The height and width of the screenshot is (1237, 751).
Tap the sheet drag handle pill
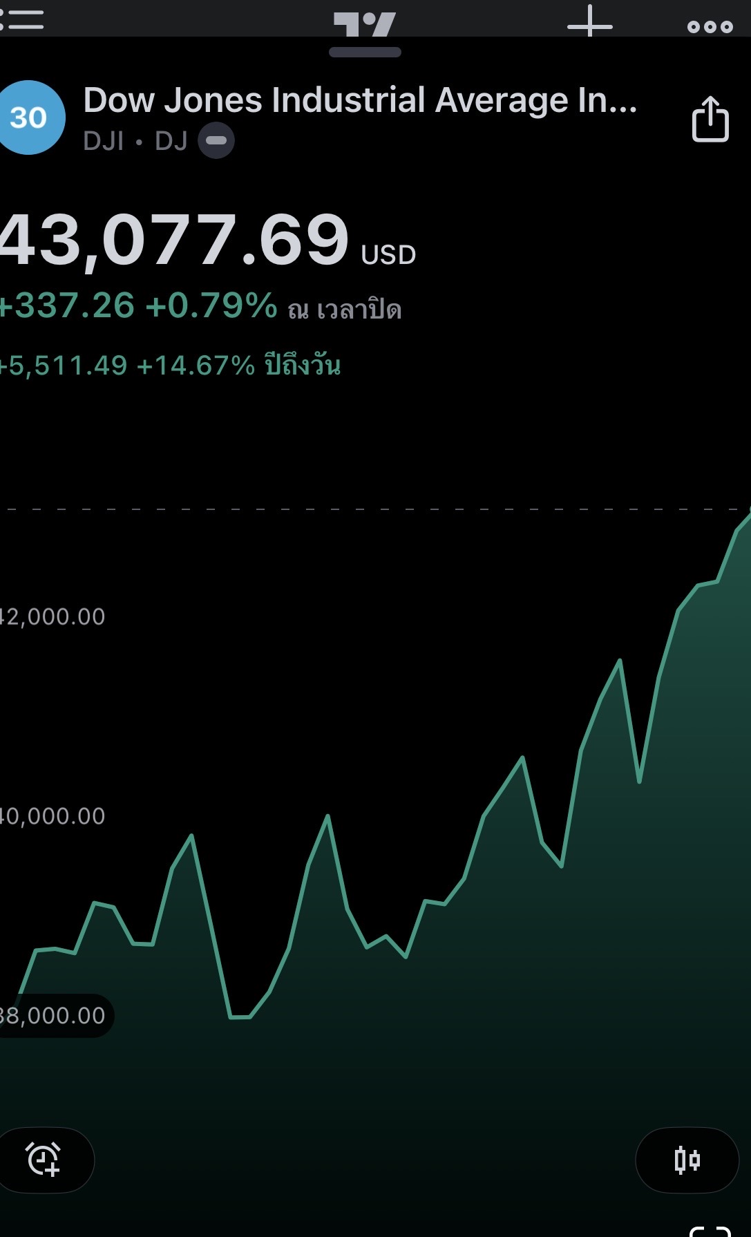click(x=365, y=53)
